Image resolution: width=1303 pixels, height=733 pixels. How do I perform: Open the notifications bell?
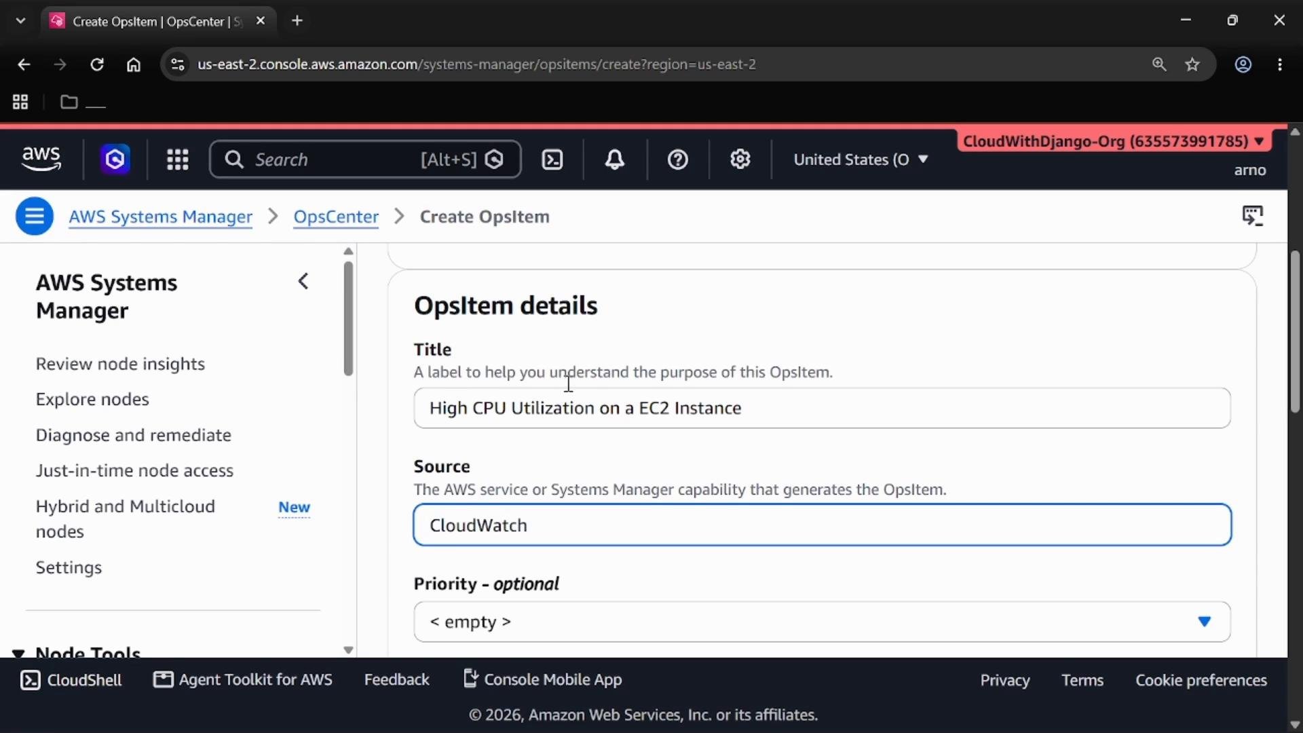(x=615, y=159)
